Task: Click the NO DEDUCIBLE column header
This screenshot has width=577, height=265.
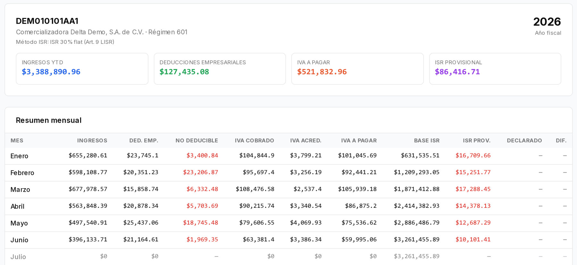Action: tap(197, 141)
